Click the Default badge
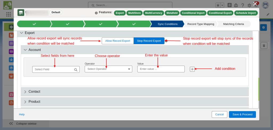This screenshot has width=273, height=130. [x=56, y=12]
